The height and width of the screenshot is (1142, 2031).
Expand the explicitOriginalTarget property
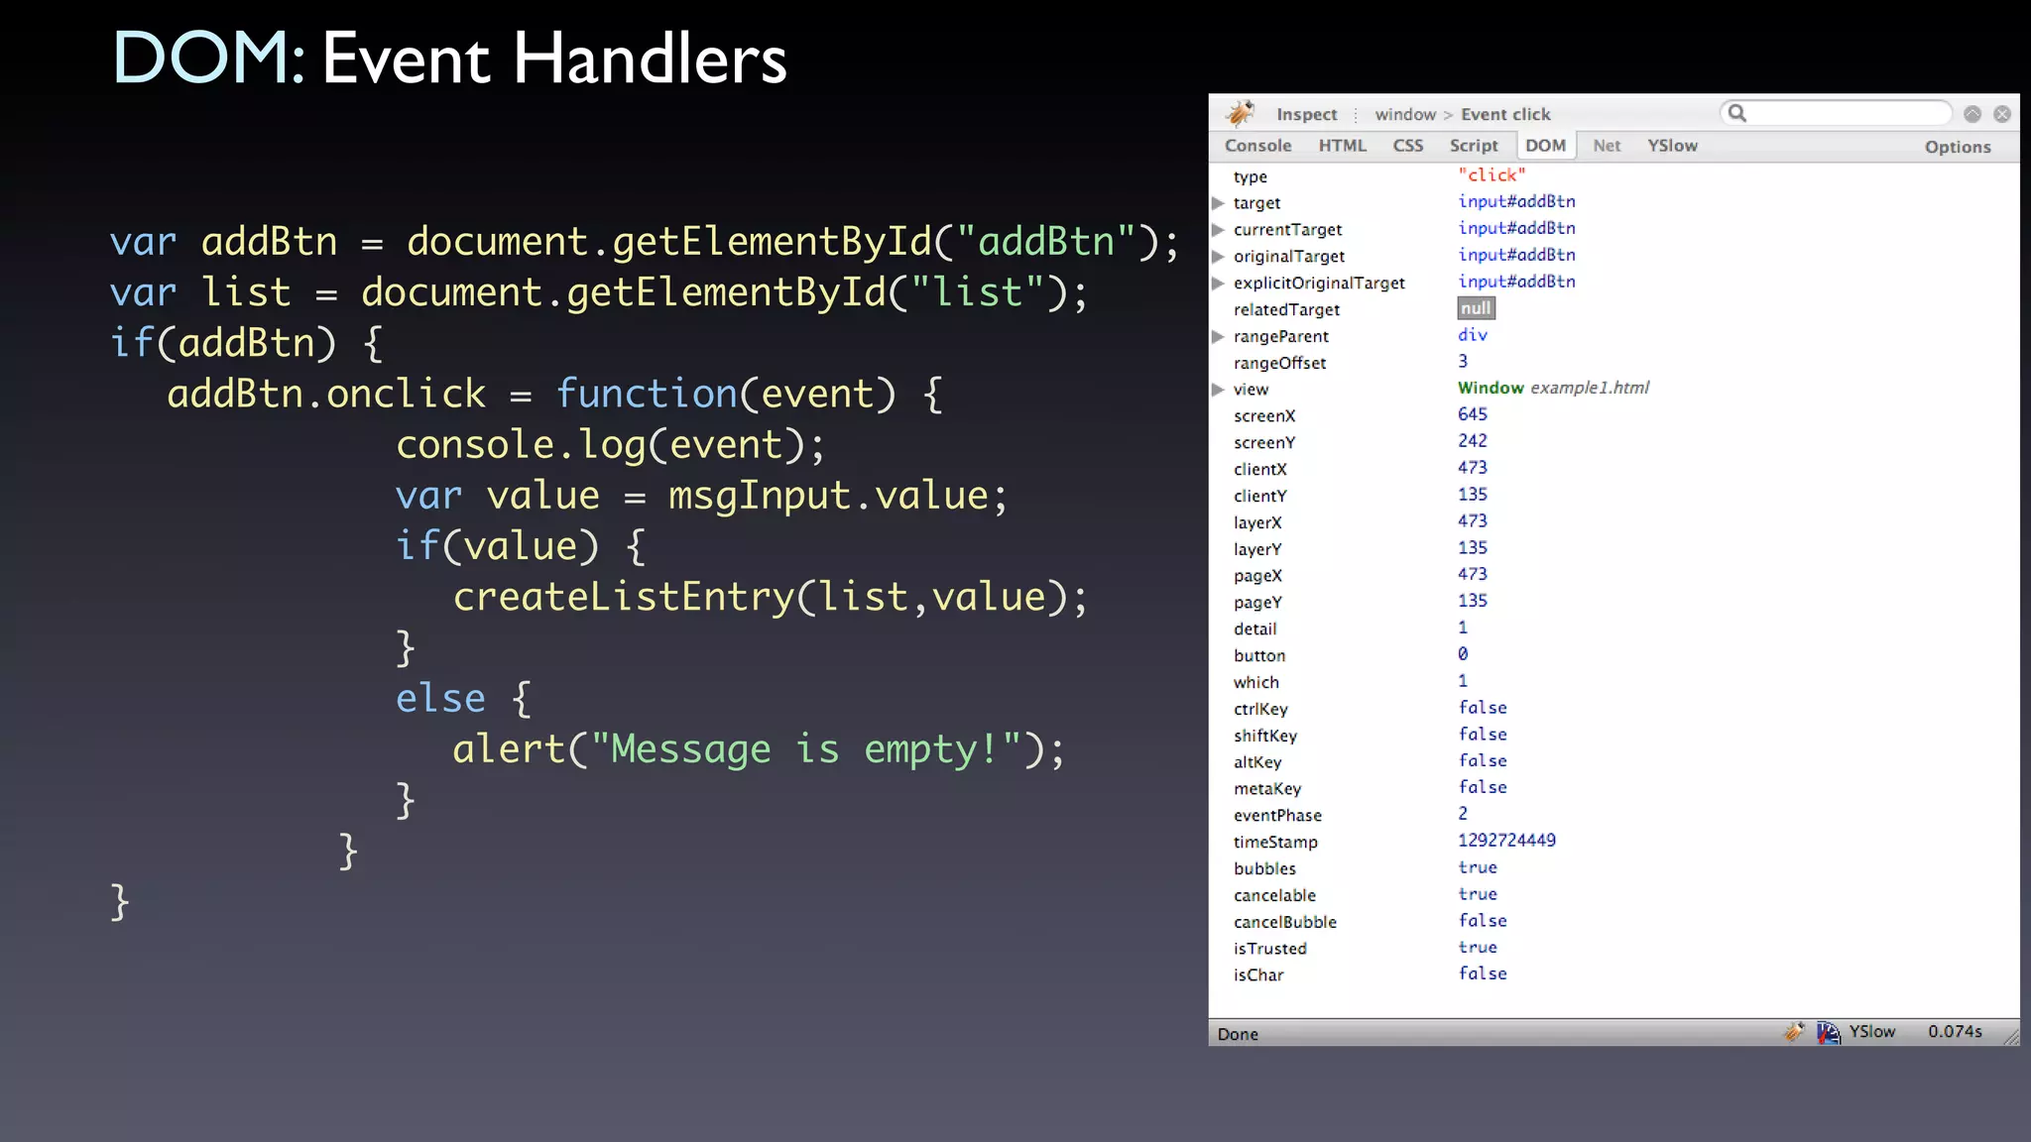(x=1218, y=284)
